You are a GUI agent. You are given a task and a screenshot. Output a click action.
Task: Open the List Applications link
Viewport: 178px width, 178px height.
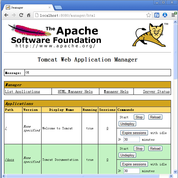coord(23,92)
